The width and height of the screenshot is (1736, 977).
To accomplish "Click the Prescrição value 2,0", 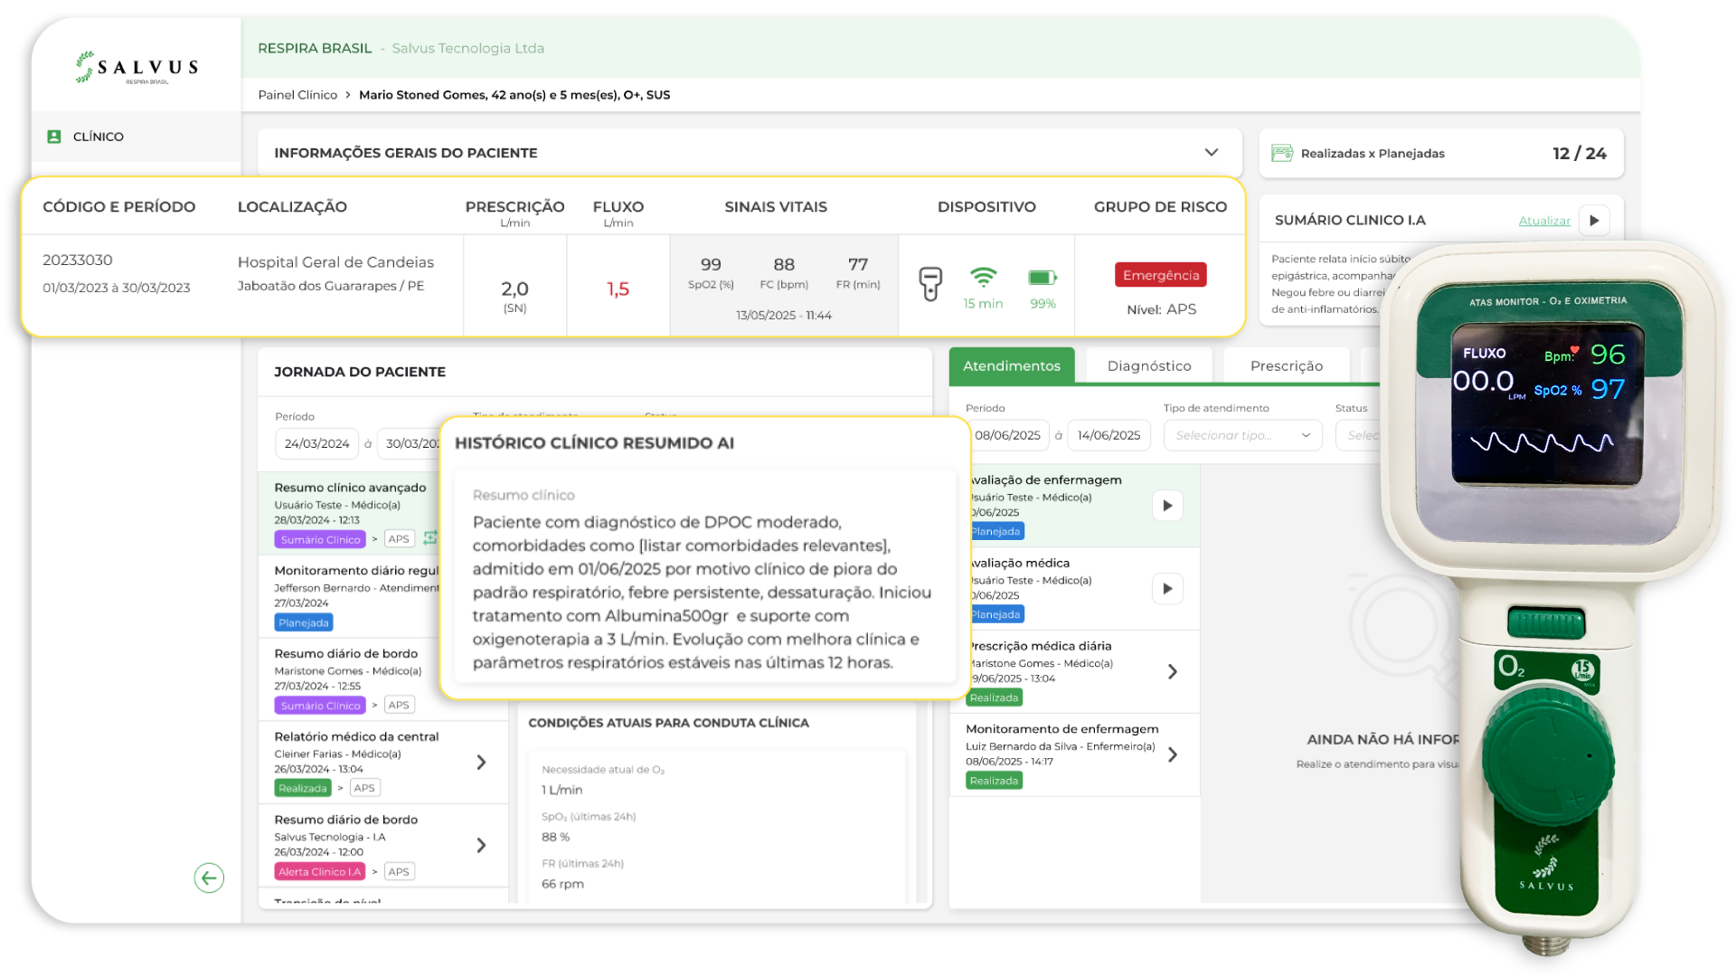I will [514, 289].
